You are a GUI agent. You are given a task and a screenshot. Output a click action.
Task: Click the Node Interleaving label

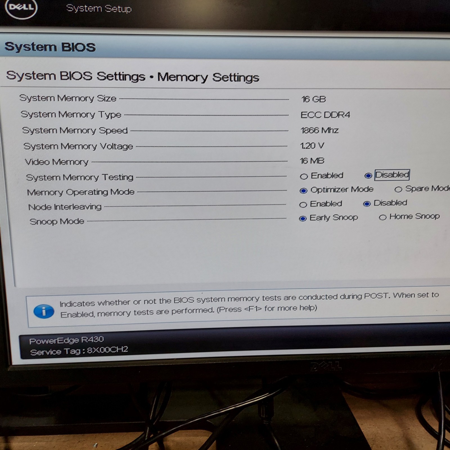click(65, 207)
